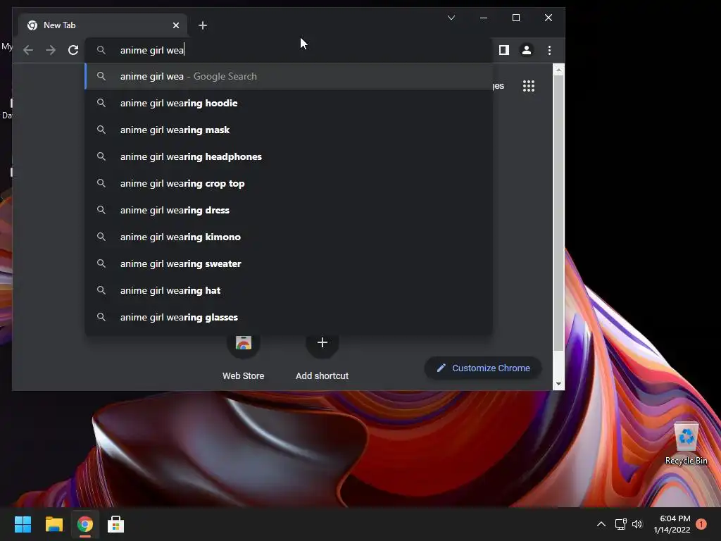Choose suggestion 'anime girl wearing kimono'

[x=289, y=237]
